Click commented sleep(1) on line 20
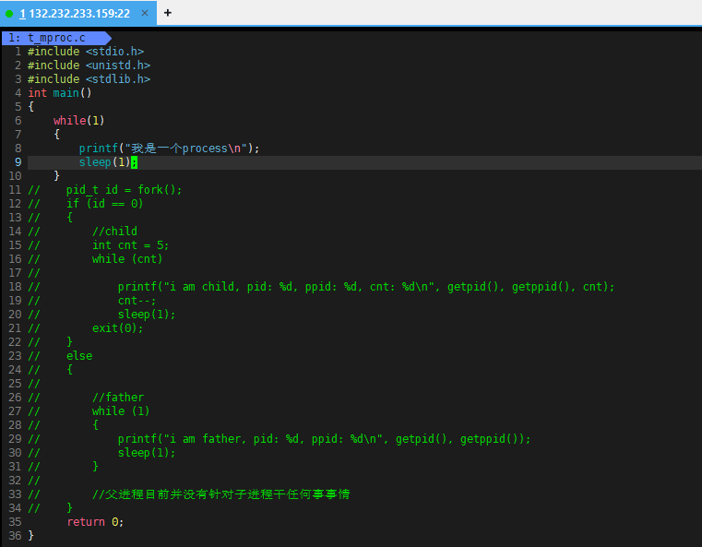The width and height of the screenshot is (702, 547). [x=147, y=315]
